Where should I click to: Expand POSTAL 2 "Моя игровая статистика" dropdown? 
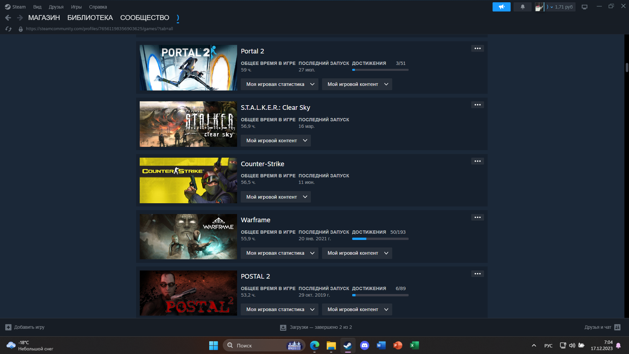coord(279,309)
